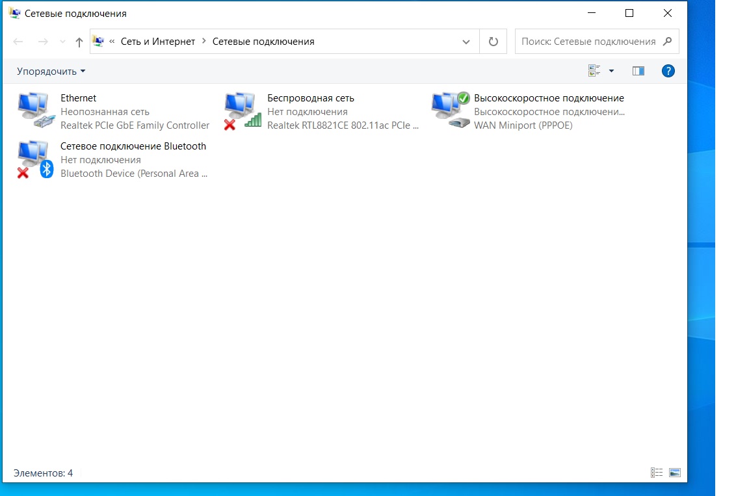Change view using the view mode button
Image resolution: width=749 pixels, height=496 pixels.
point(594,72)
